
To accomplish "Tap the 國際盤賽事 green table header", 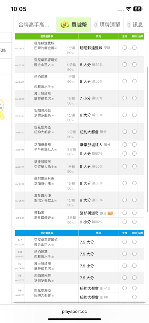I will 47,36.
